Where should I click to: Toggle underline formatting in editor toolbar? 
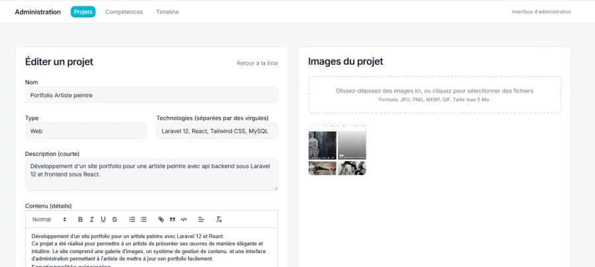click(103, 219)
